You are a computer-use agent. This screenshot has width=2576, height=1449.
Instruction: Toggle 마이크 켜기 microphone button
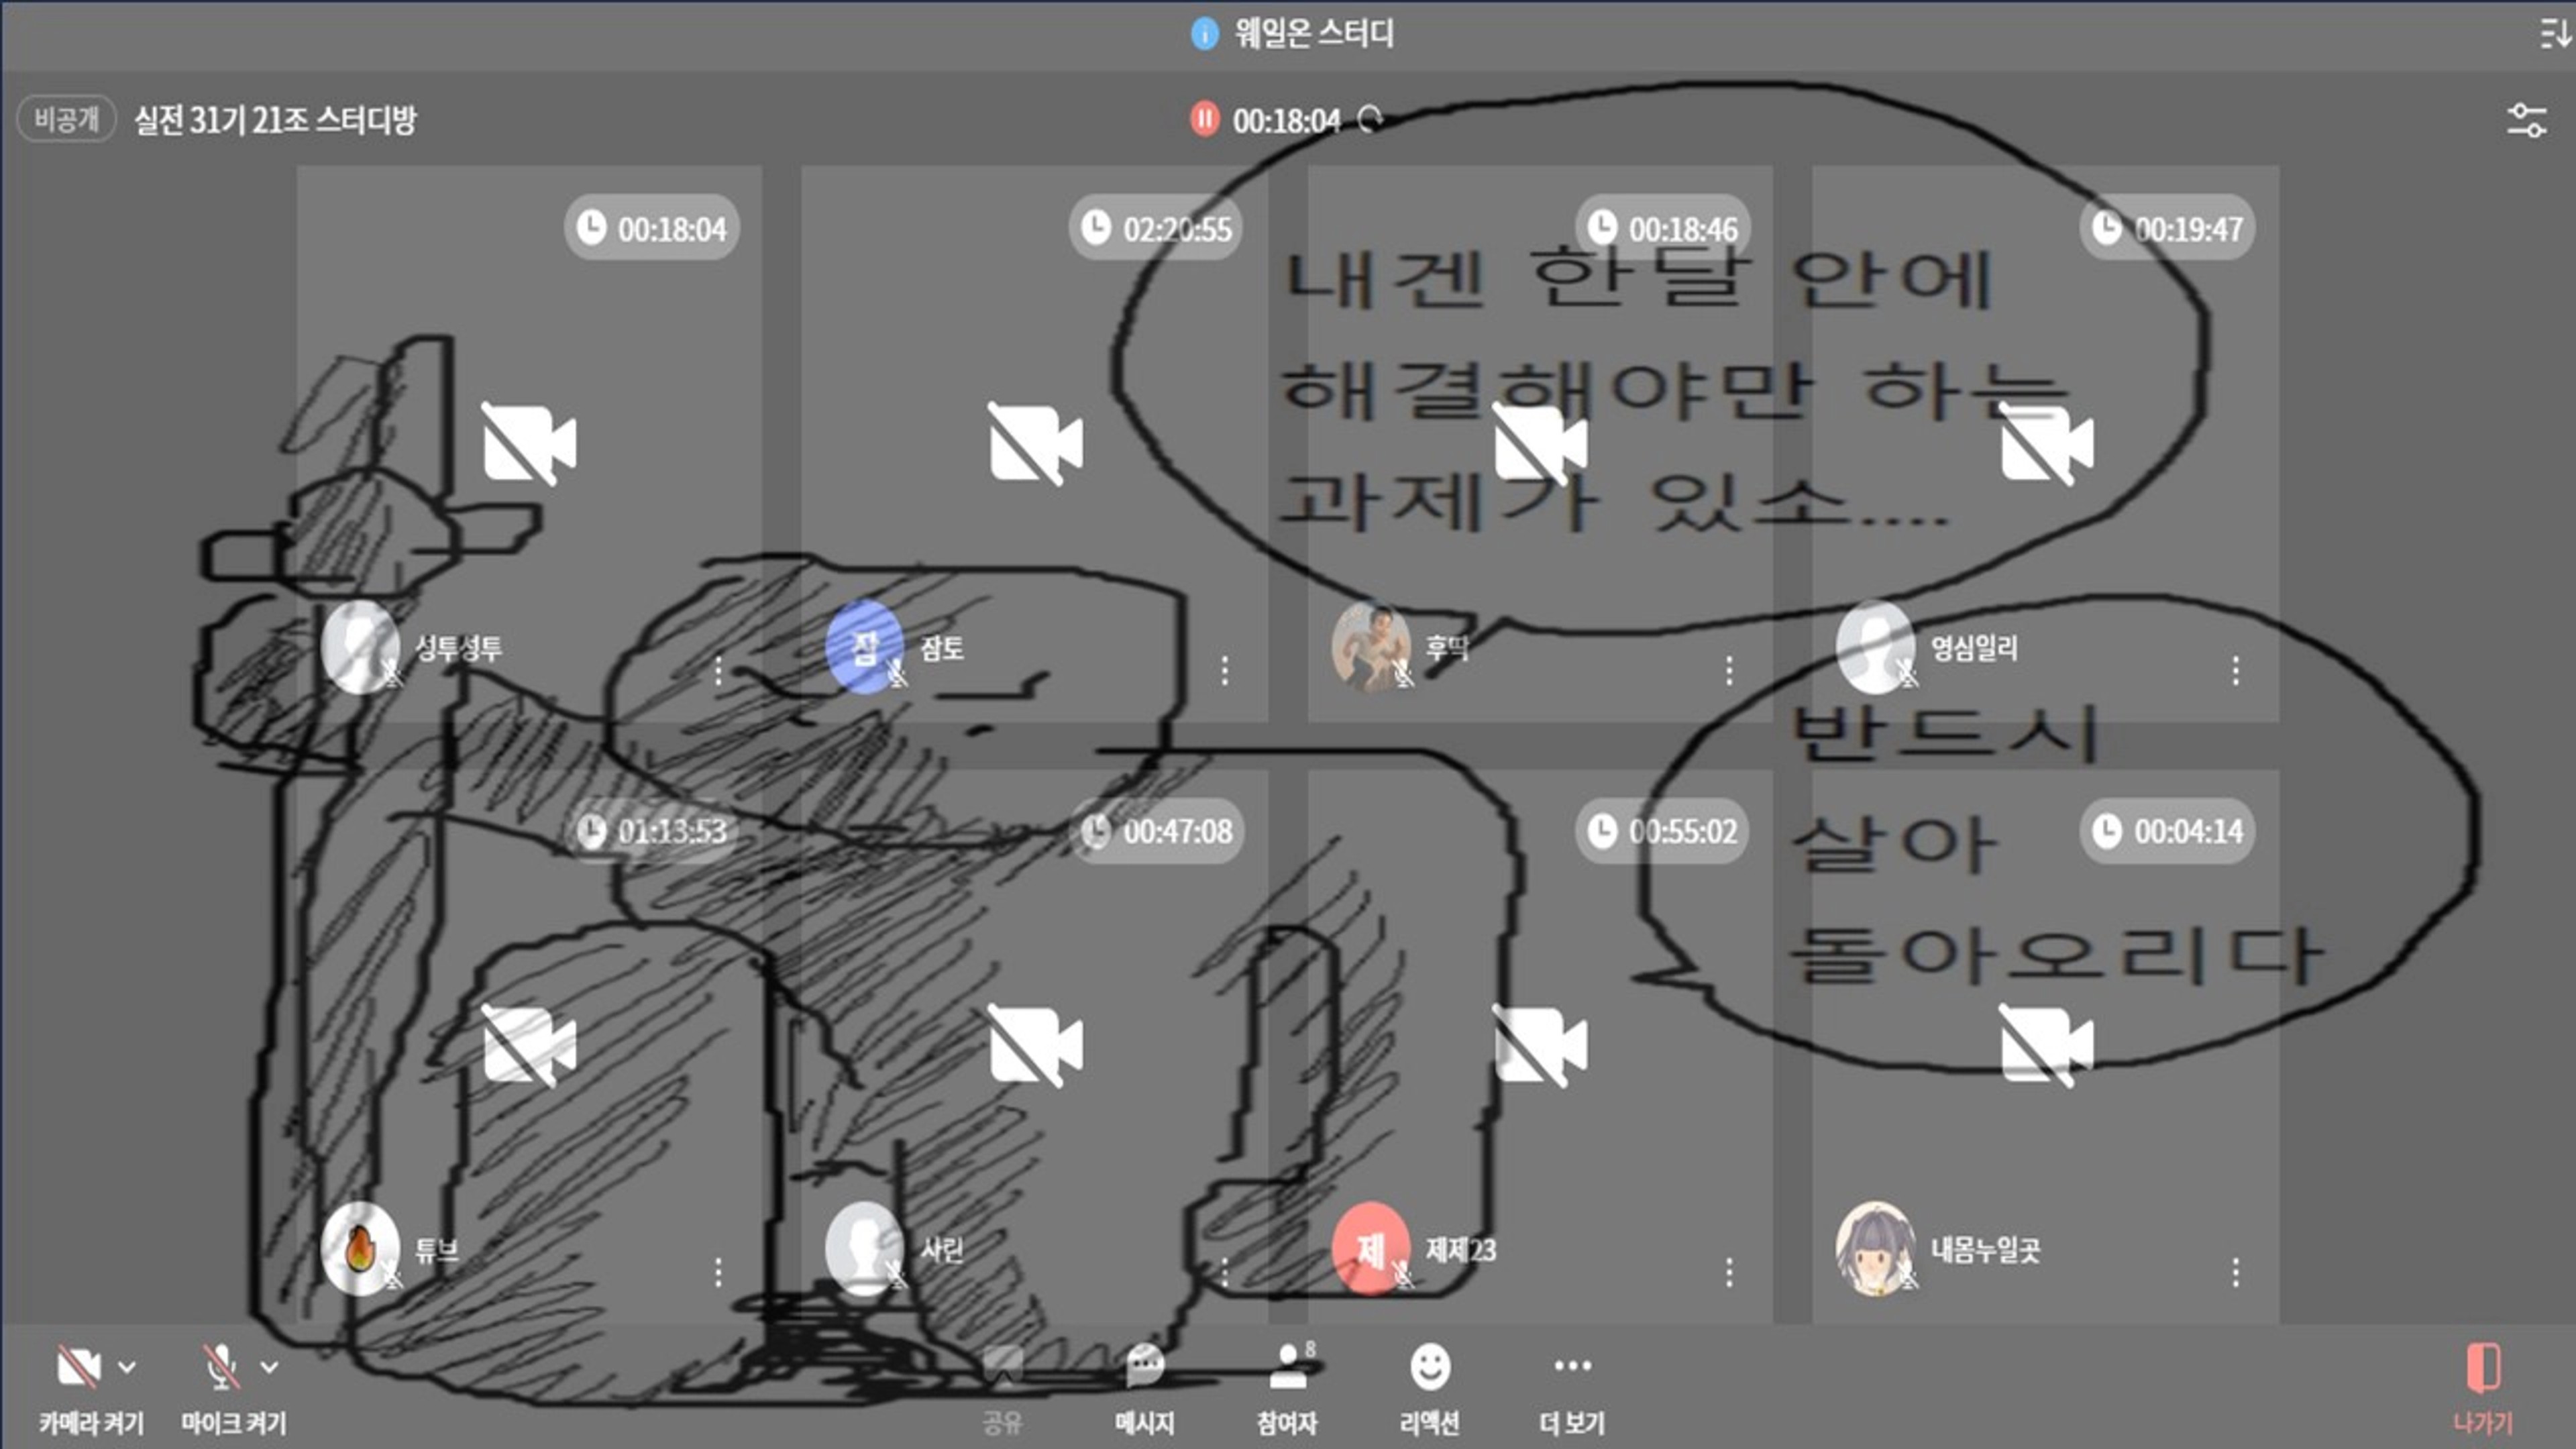tap(221, 1367)
